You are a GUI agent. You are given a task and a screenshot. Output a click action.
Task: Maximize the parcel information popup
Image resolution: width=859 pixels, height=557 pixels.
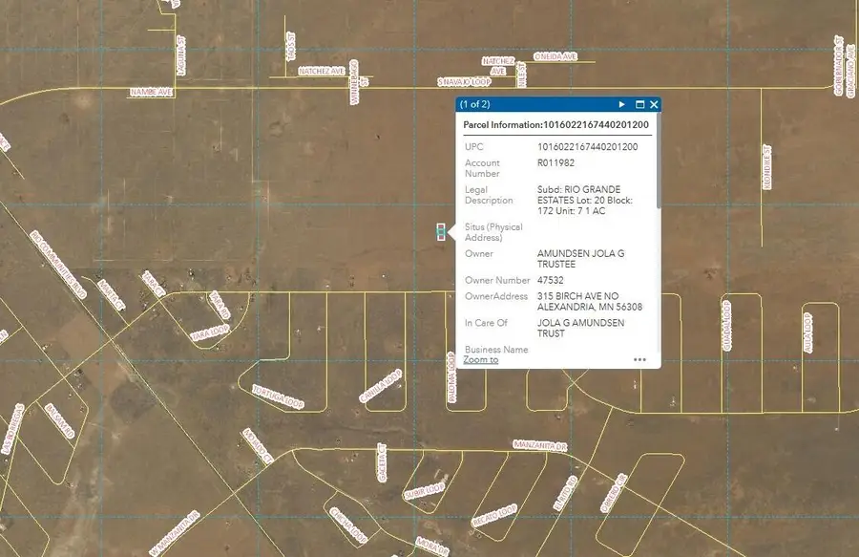(x=639, y=104)
